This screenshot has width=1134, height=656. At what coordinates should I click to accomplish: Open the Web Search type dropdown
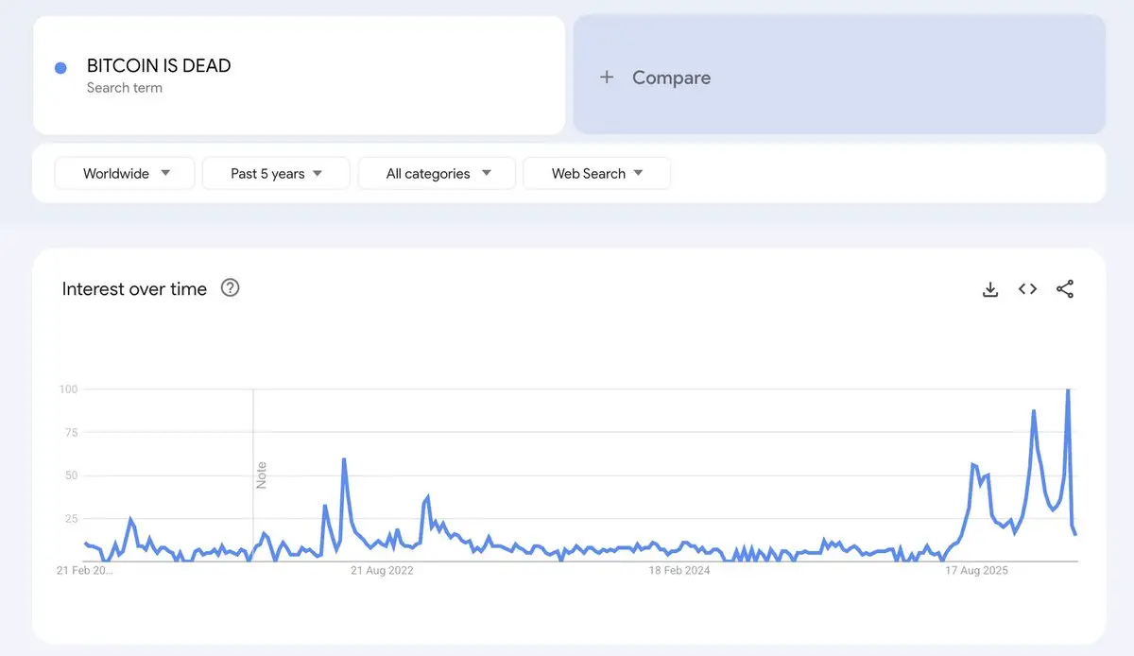click(596, 174)
